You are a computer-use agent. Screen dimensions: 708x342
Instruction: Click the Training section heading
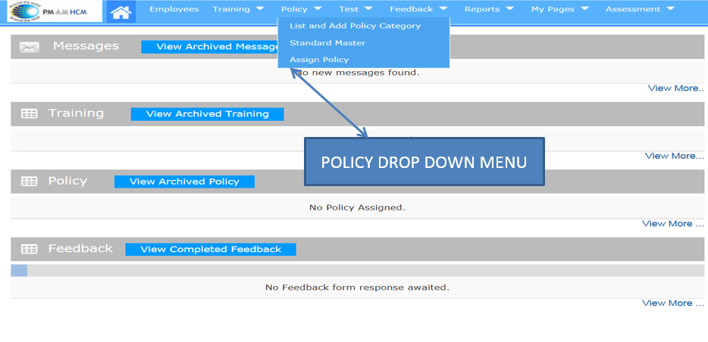(76, 113)
